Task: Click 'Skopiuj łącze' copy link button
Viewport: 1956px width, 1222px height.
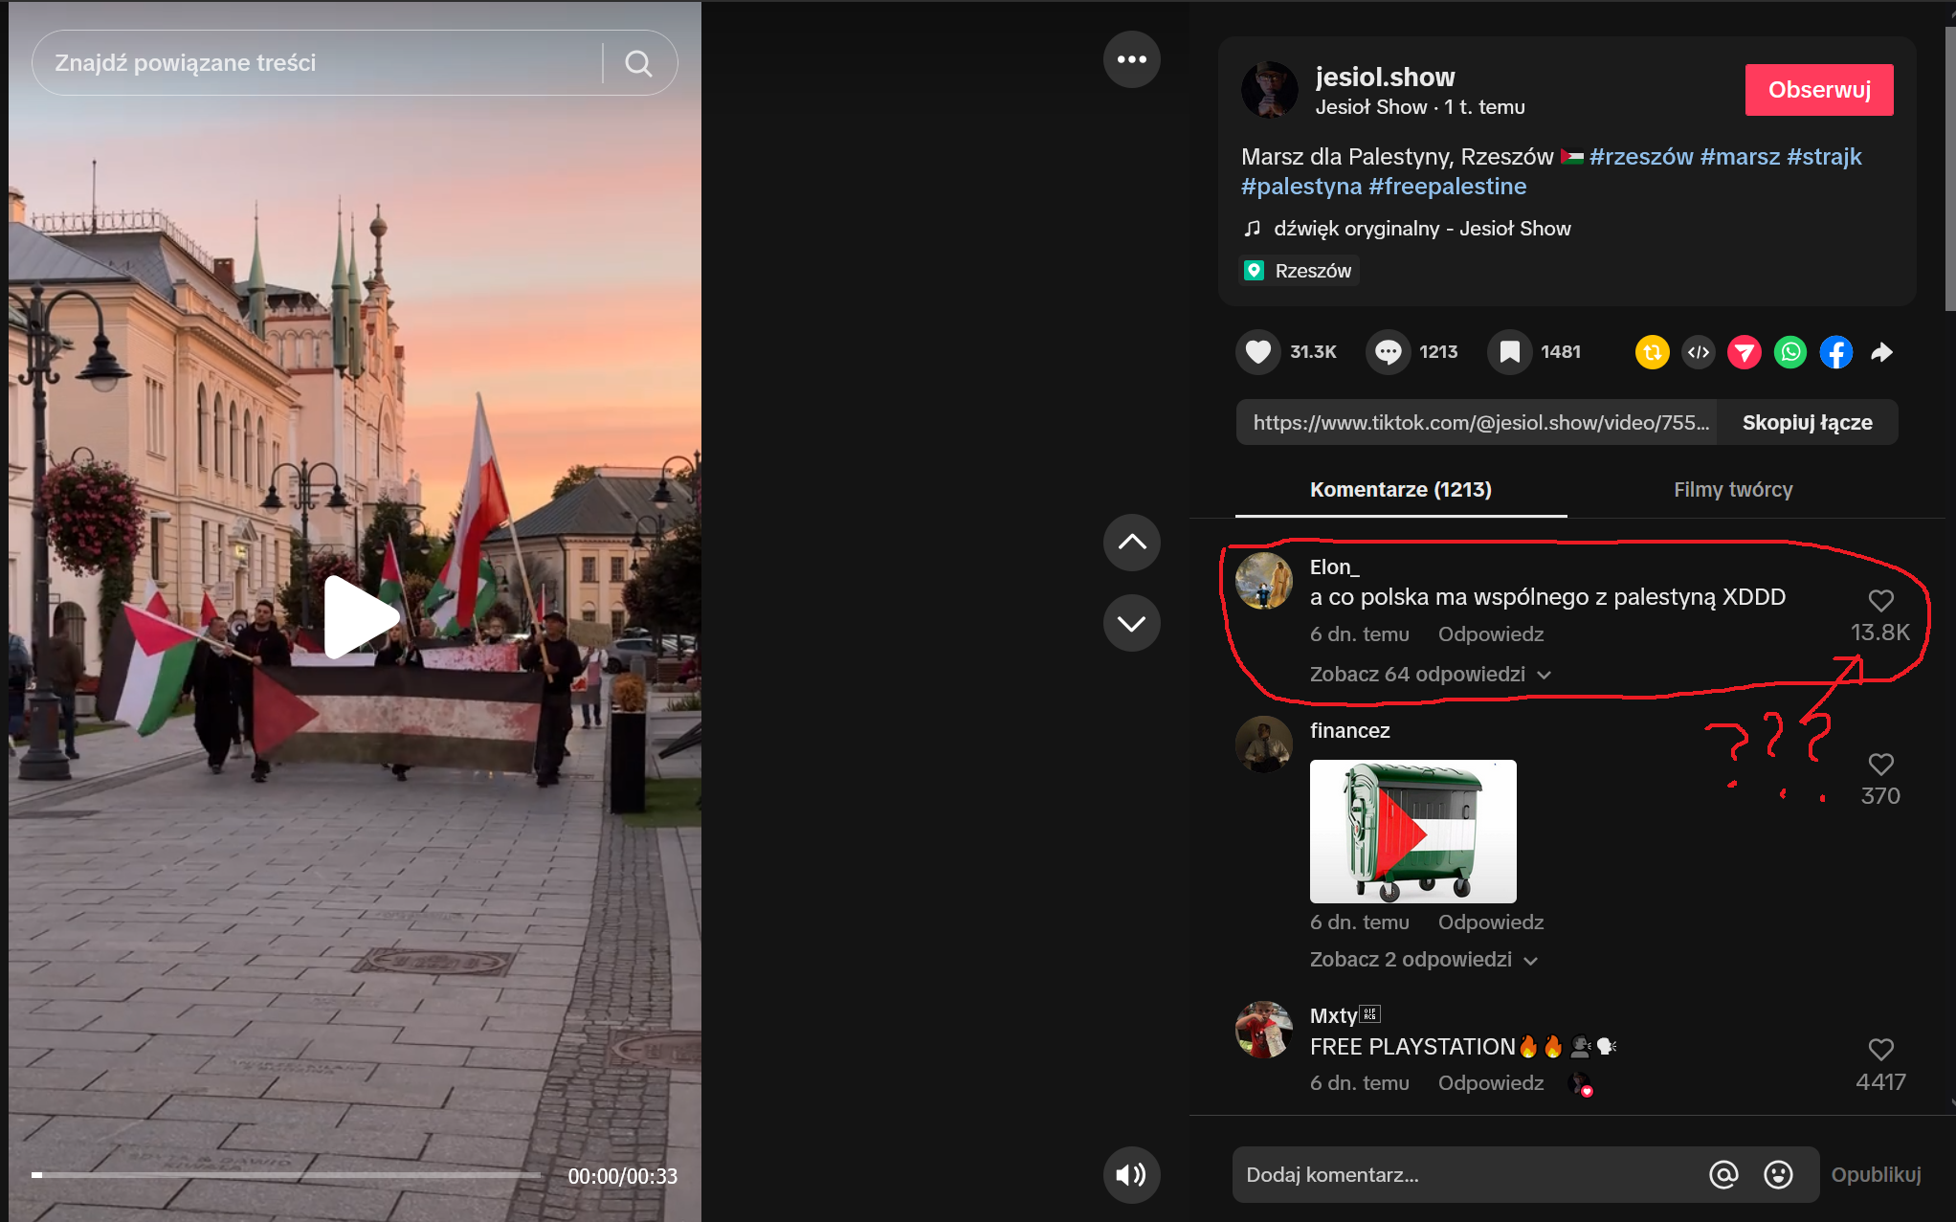Action: 1806,423
